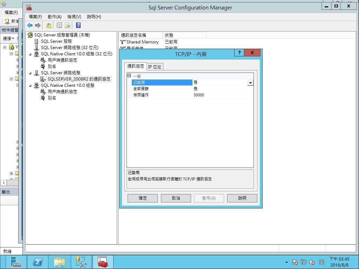Click the 套用(A) button
Screen dimensions: 359x269
(209, 198)
